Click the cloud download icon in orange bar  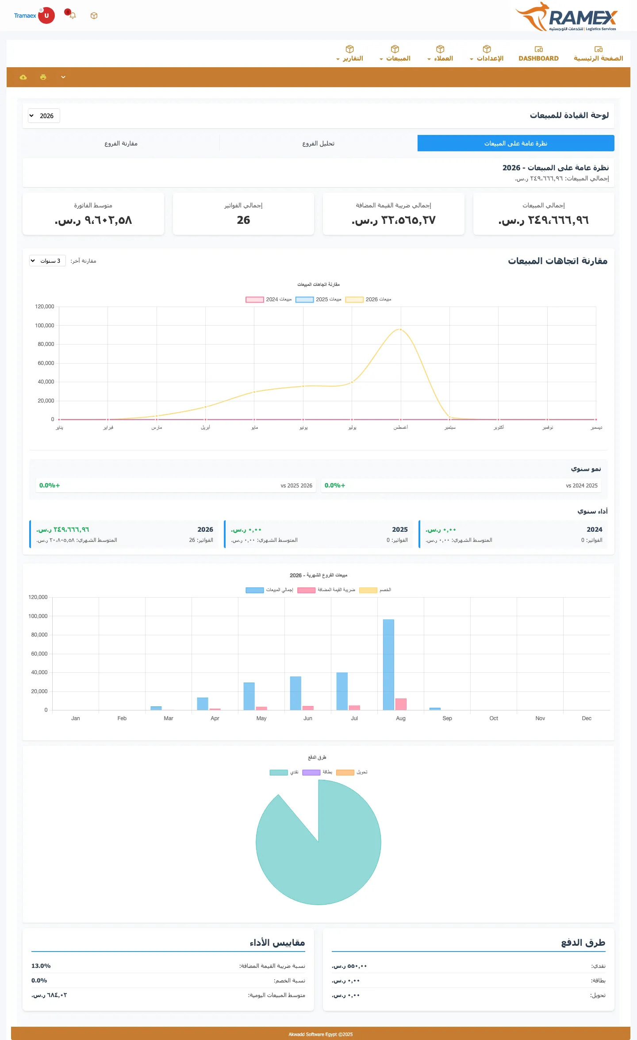(23, 77)
